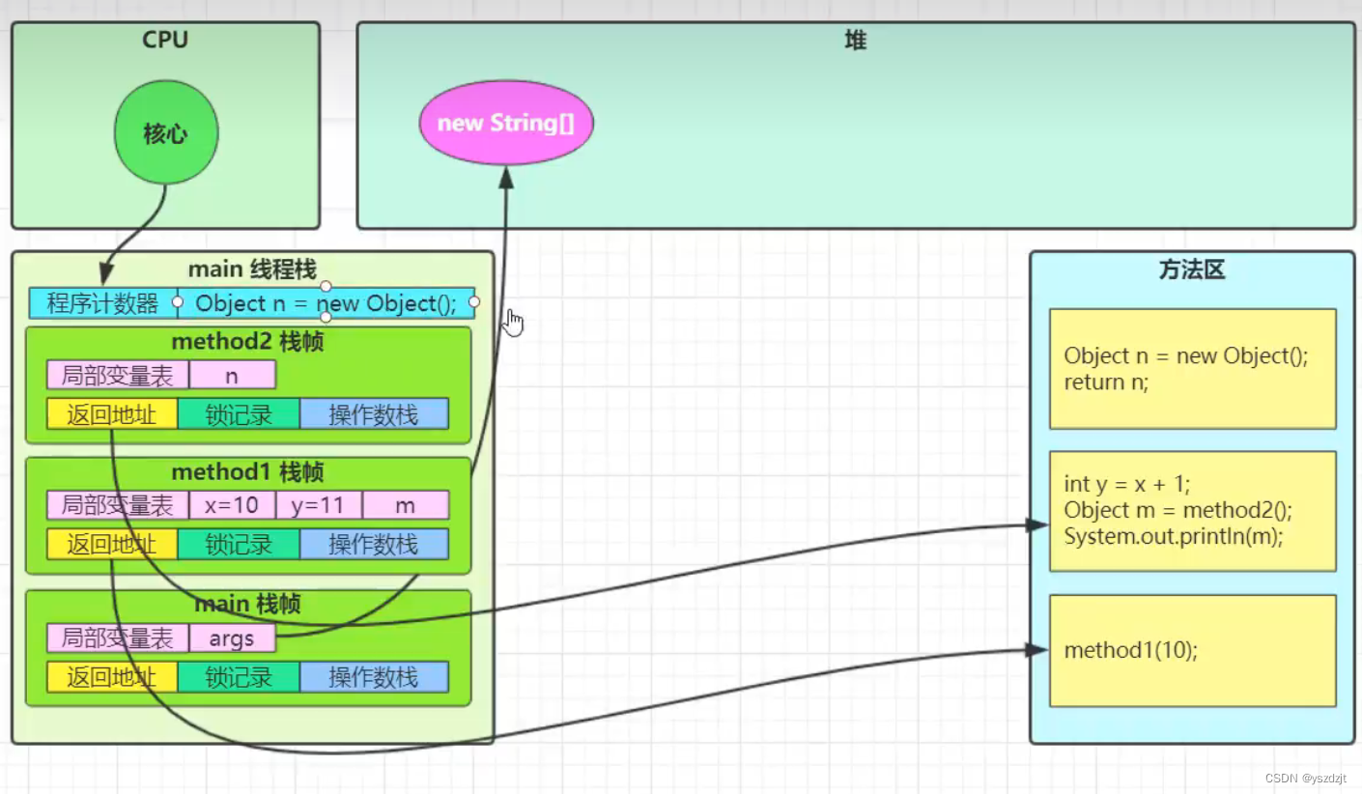This screenshot has width=1362, height=794.
Task: Select 局部变量表 in the method1 frame
Action: click(x=118, y=505)
